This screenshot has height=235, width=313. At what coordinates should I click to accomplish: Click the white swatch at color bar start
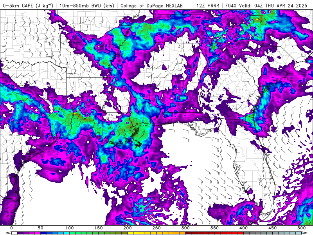(x=14, y=233)
